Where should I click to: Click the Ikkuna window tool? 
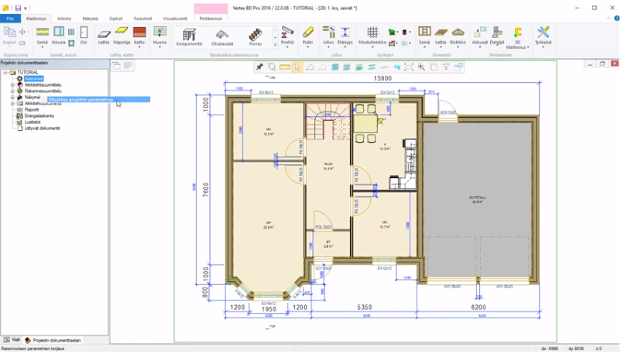coord(59,35)
